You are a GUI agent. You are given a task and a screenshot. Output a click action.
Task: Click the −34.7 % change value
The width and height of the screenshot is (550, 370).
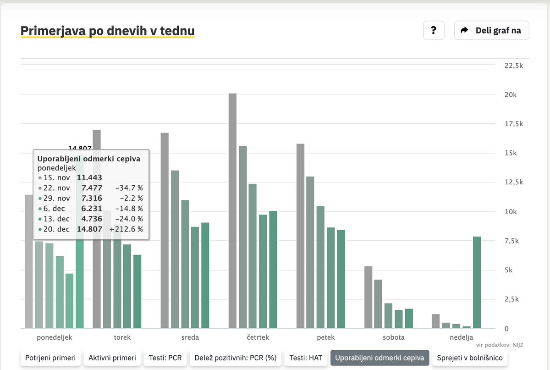click(129, 188)
